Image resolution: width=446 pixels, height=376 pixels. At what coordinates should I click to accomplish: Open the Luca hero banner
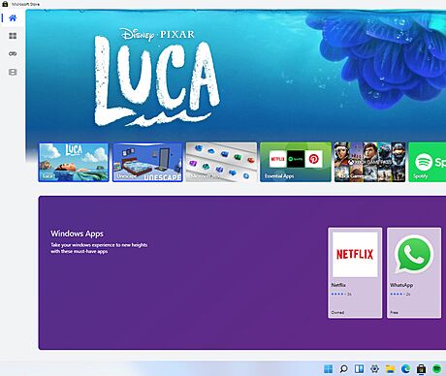pyautogui.click(x=236, y=76)
